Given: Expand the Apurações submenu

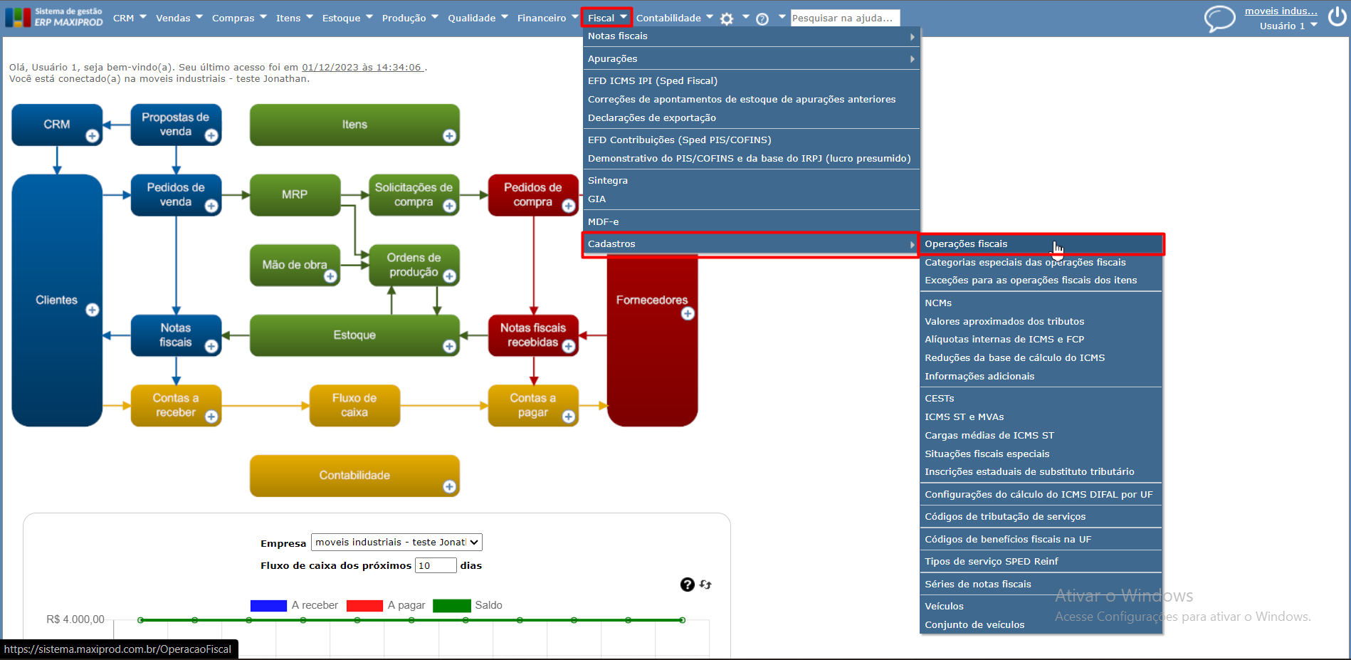Looking at the screenshot, I should (x=751, y=59).
